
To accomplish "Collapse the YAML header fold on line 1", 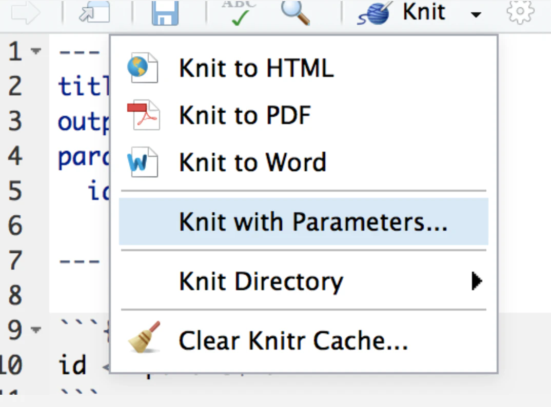I will point(36,51).
